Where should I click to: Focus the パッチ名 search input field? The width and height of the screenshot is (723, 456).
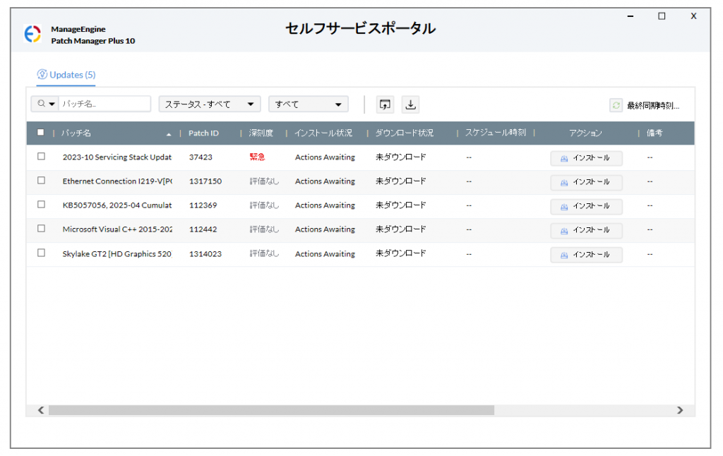pyautogui.click(x=104, y=104)
